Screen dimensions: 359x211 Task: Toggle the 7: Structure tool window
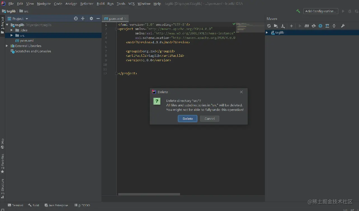3,188
